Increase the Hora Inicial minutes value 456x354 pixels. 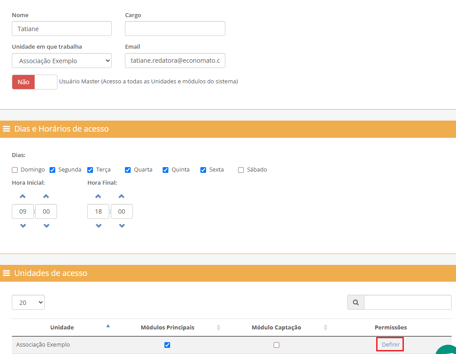pos(46,197)
